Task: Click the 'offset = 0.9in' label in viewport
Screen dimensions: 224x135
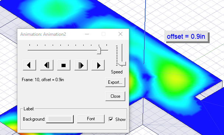Action: pyautogui.click(x=186, y=37)
